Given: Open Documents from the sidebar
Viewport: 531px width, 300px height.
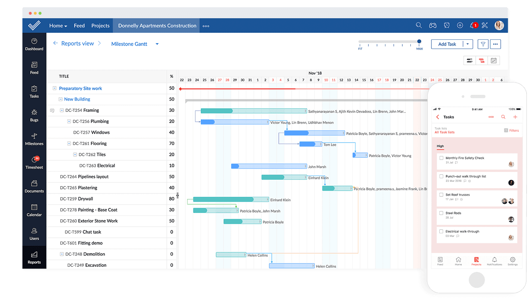Looking at the screenshot, I should pos(34,186).
